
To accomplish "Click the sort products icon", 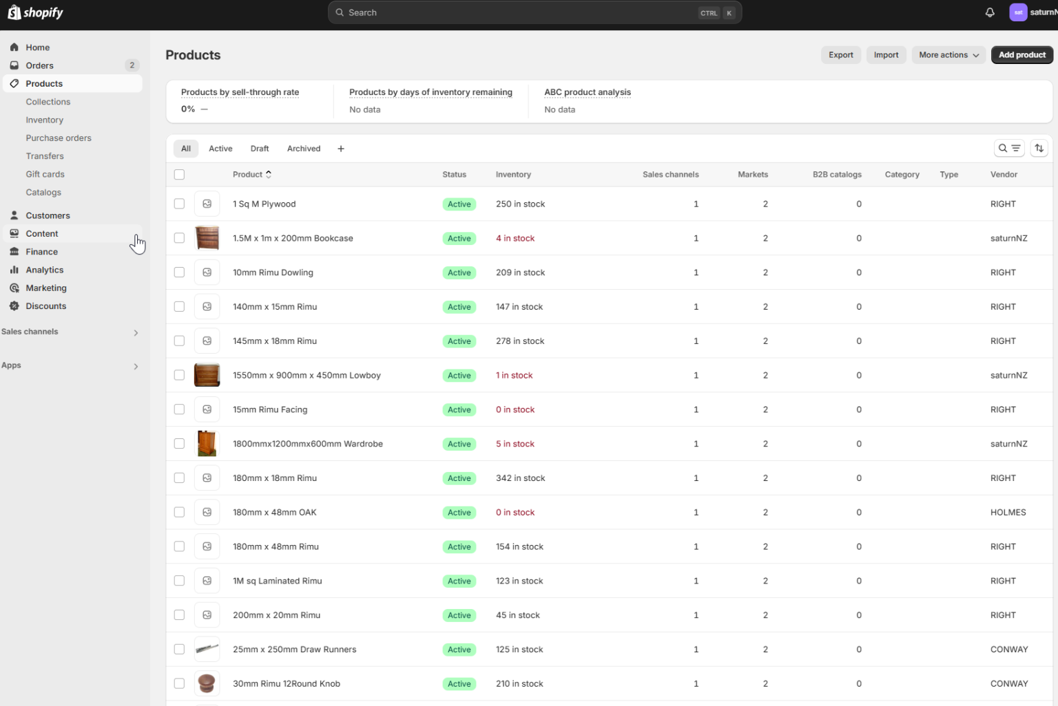I will coord(1039,148).
